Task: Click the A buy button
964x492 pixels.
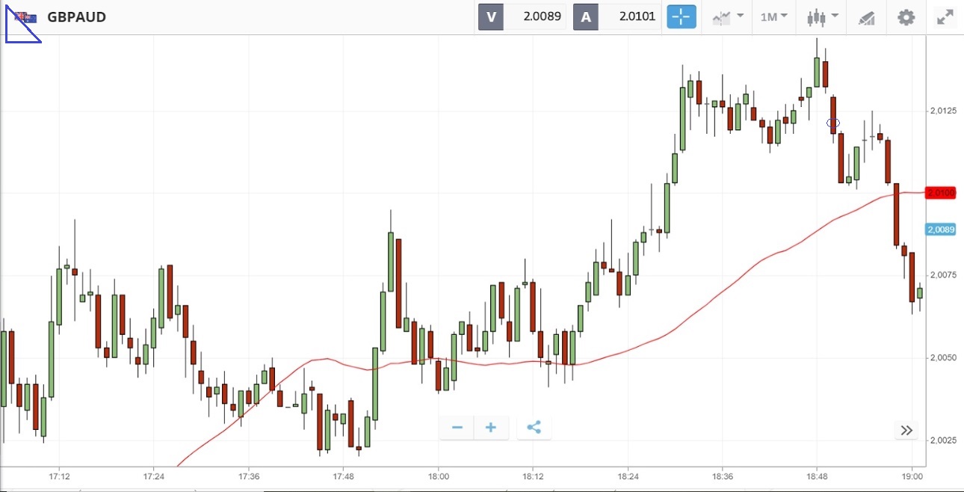Action: click(586, 16)
